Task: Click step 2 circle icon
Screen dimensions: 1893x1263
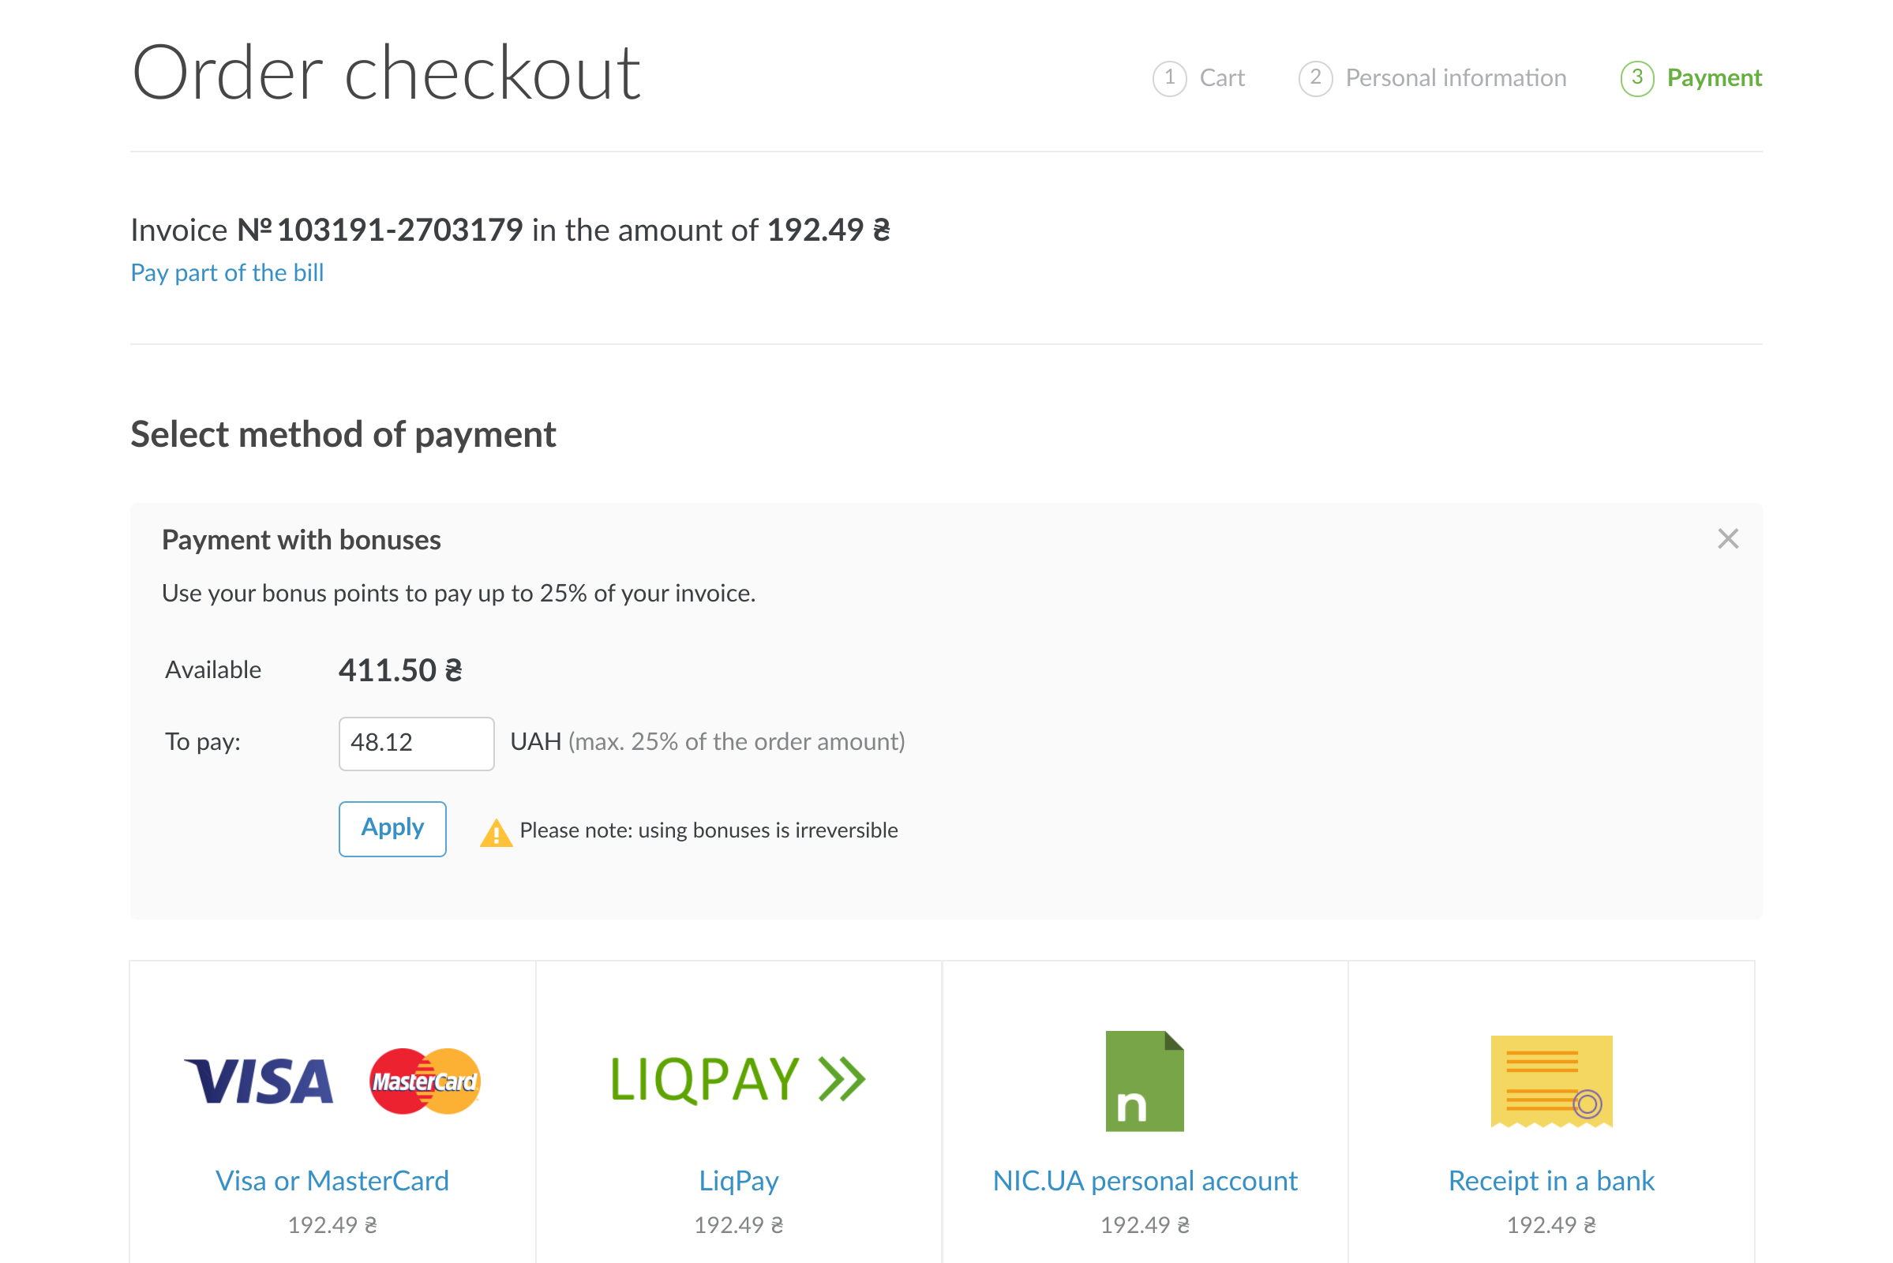Action: click(x=1314, y=78)
